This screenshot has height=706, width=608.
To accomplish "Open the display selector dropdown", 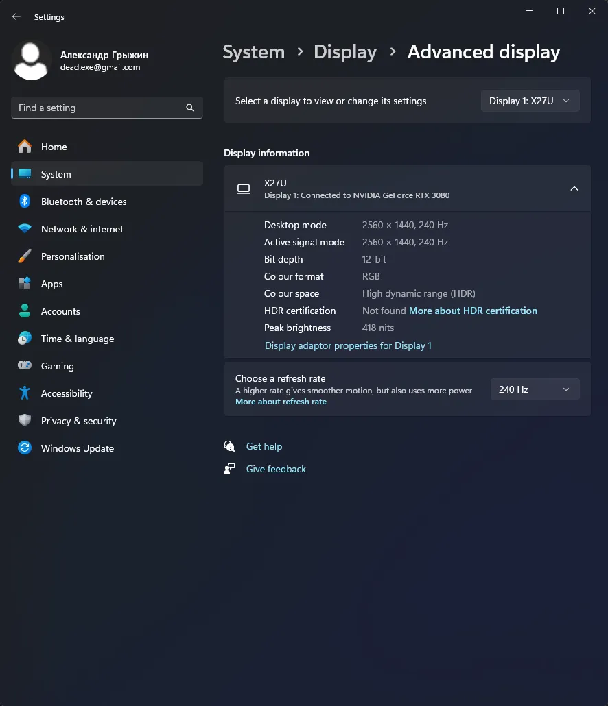I will (x=530, y=101).
